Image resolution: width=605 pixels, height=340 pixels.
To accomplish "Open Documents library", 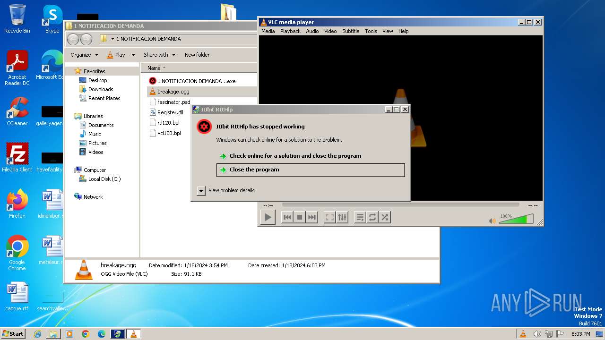I will [x=96, y=125].
